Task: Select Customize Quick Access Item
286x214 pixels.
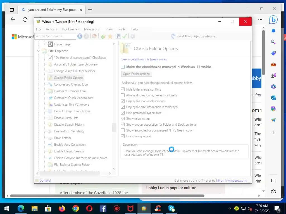Action: (x=73, y=98)
